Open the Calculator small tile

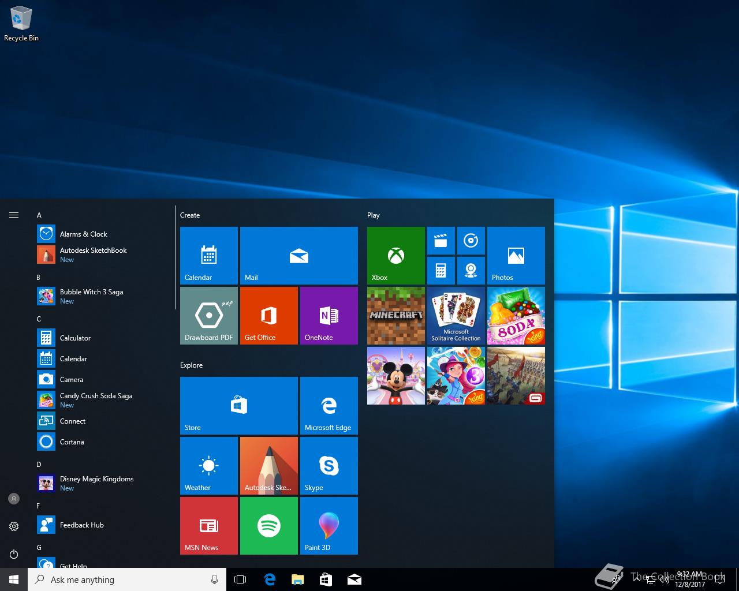tap(441, 271)
